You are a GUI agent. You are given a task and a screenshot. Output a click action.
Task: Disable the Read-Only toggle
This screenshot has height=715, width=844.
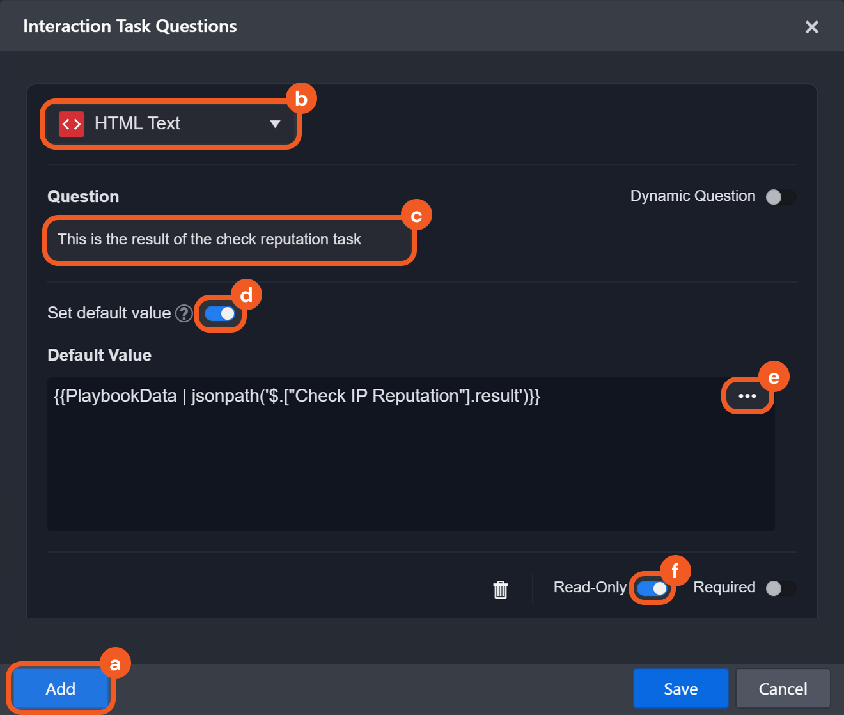coord(652,588)
